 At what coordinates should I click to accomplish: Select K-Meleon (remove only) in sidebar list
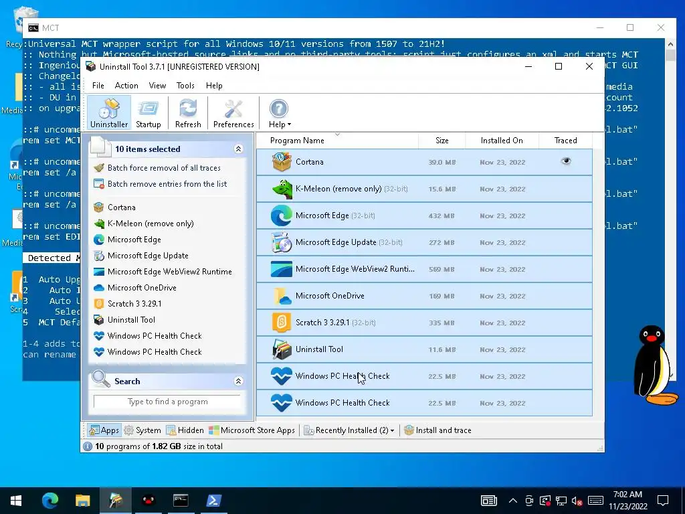pos(151,224)
